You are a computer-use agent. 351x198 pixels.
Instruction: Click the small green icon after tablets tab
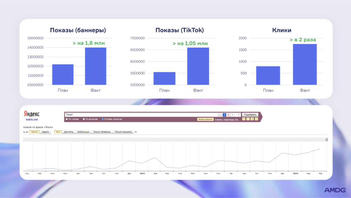(136, 132)
